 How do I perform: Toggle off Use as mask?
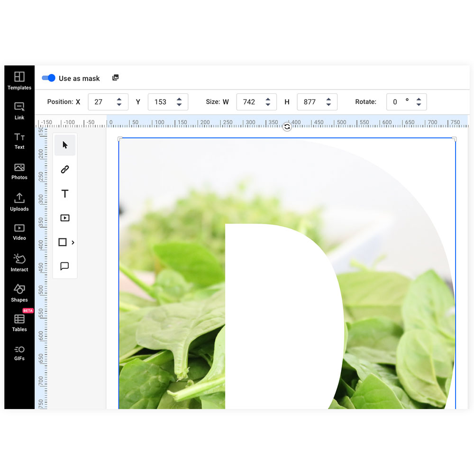(48, 78)
